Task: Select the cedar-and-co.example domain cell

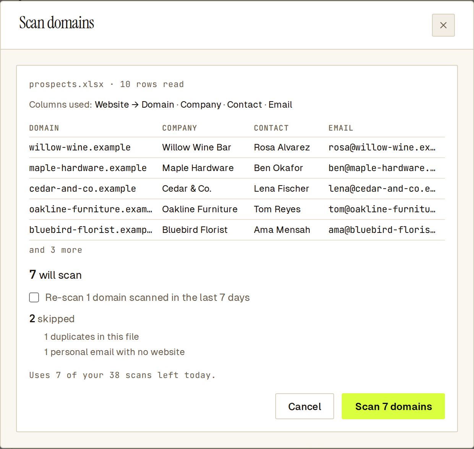Action: (x=83, y=189)
